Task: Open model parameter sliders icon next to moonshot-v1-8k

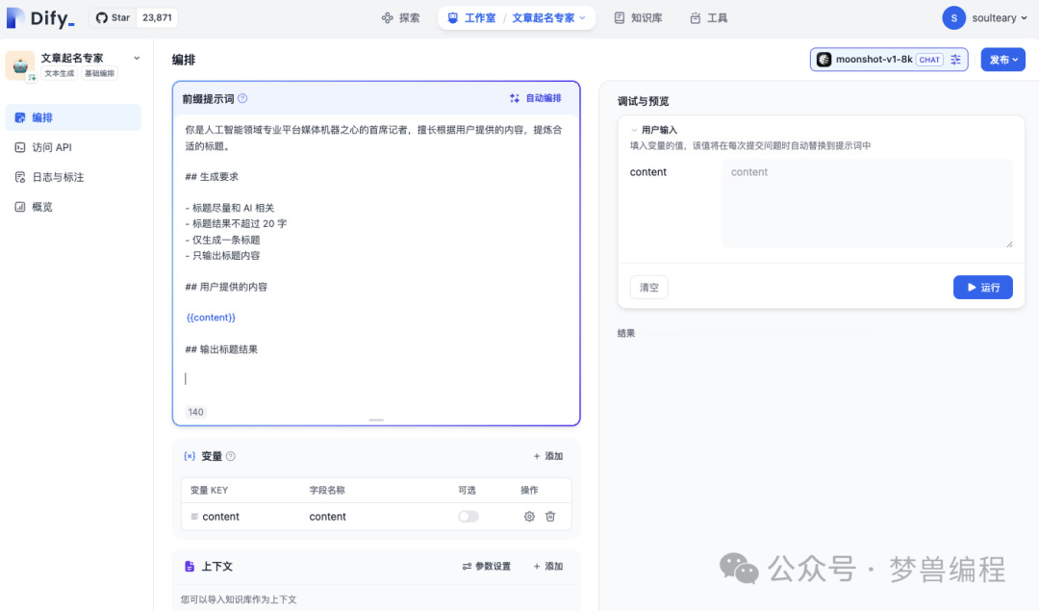Action: point(955,60)
